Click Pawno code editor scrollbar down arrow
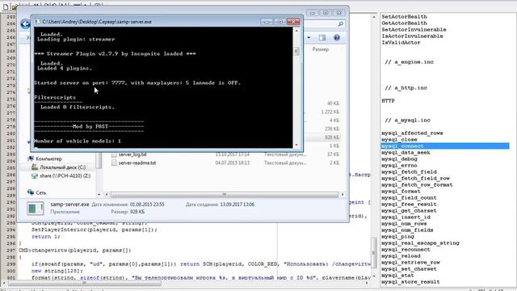The width and height of the screenshot is (517, 291). (373, 276)
